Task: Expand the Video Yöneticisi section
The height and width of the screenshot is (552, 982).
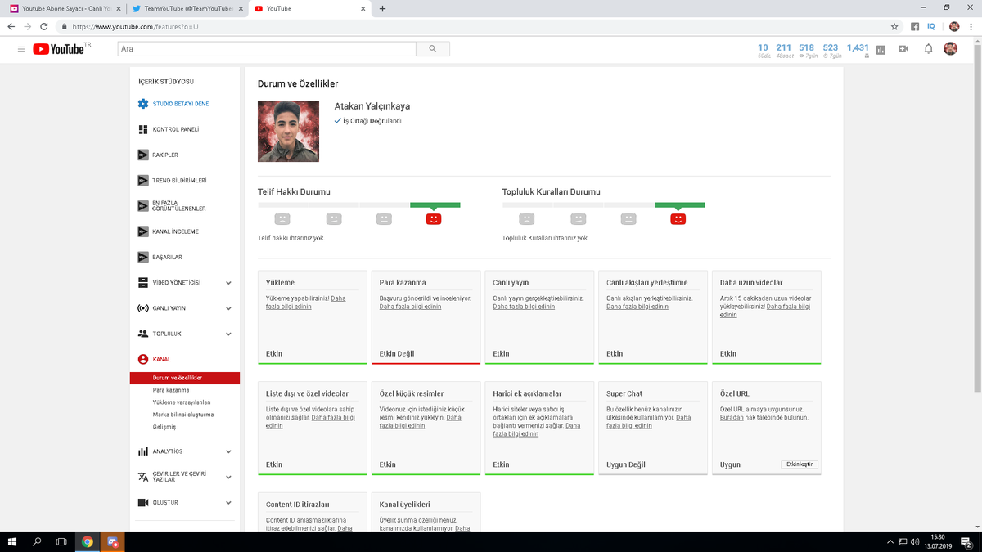Action: coord(228,283)
